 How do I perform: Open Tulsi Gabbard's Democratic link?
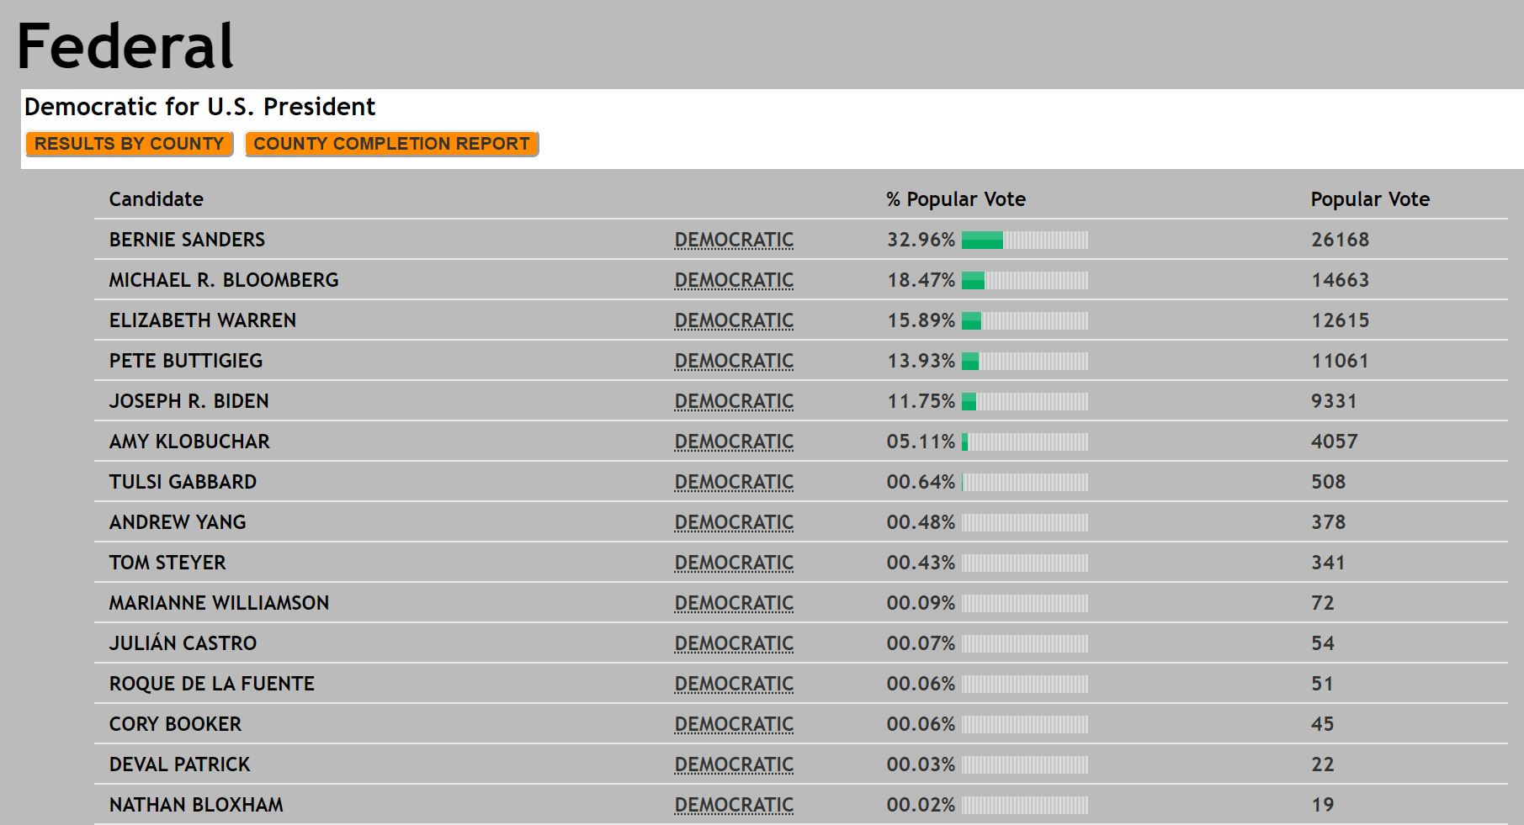tap(734, 482)
